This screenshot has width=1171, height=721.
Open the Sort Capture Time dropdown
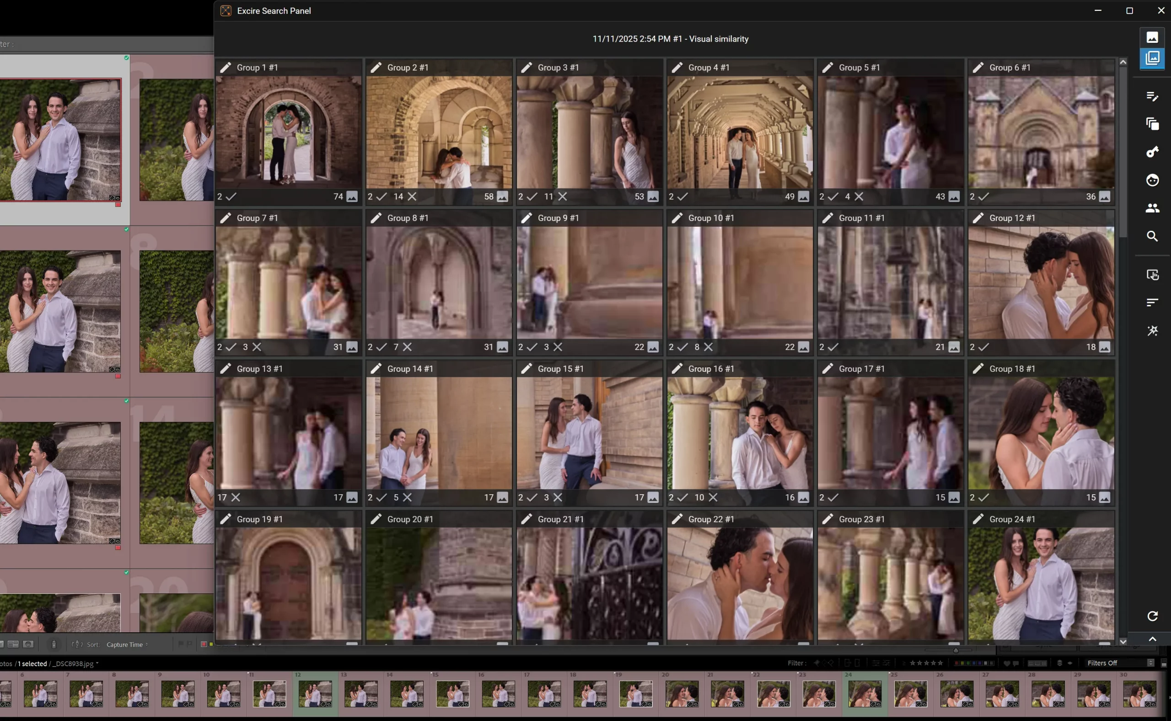[x=126, y=644]
